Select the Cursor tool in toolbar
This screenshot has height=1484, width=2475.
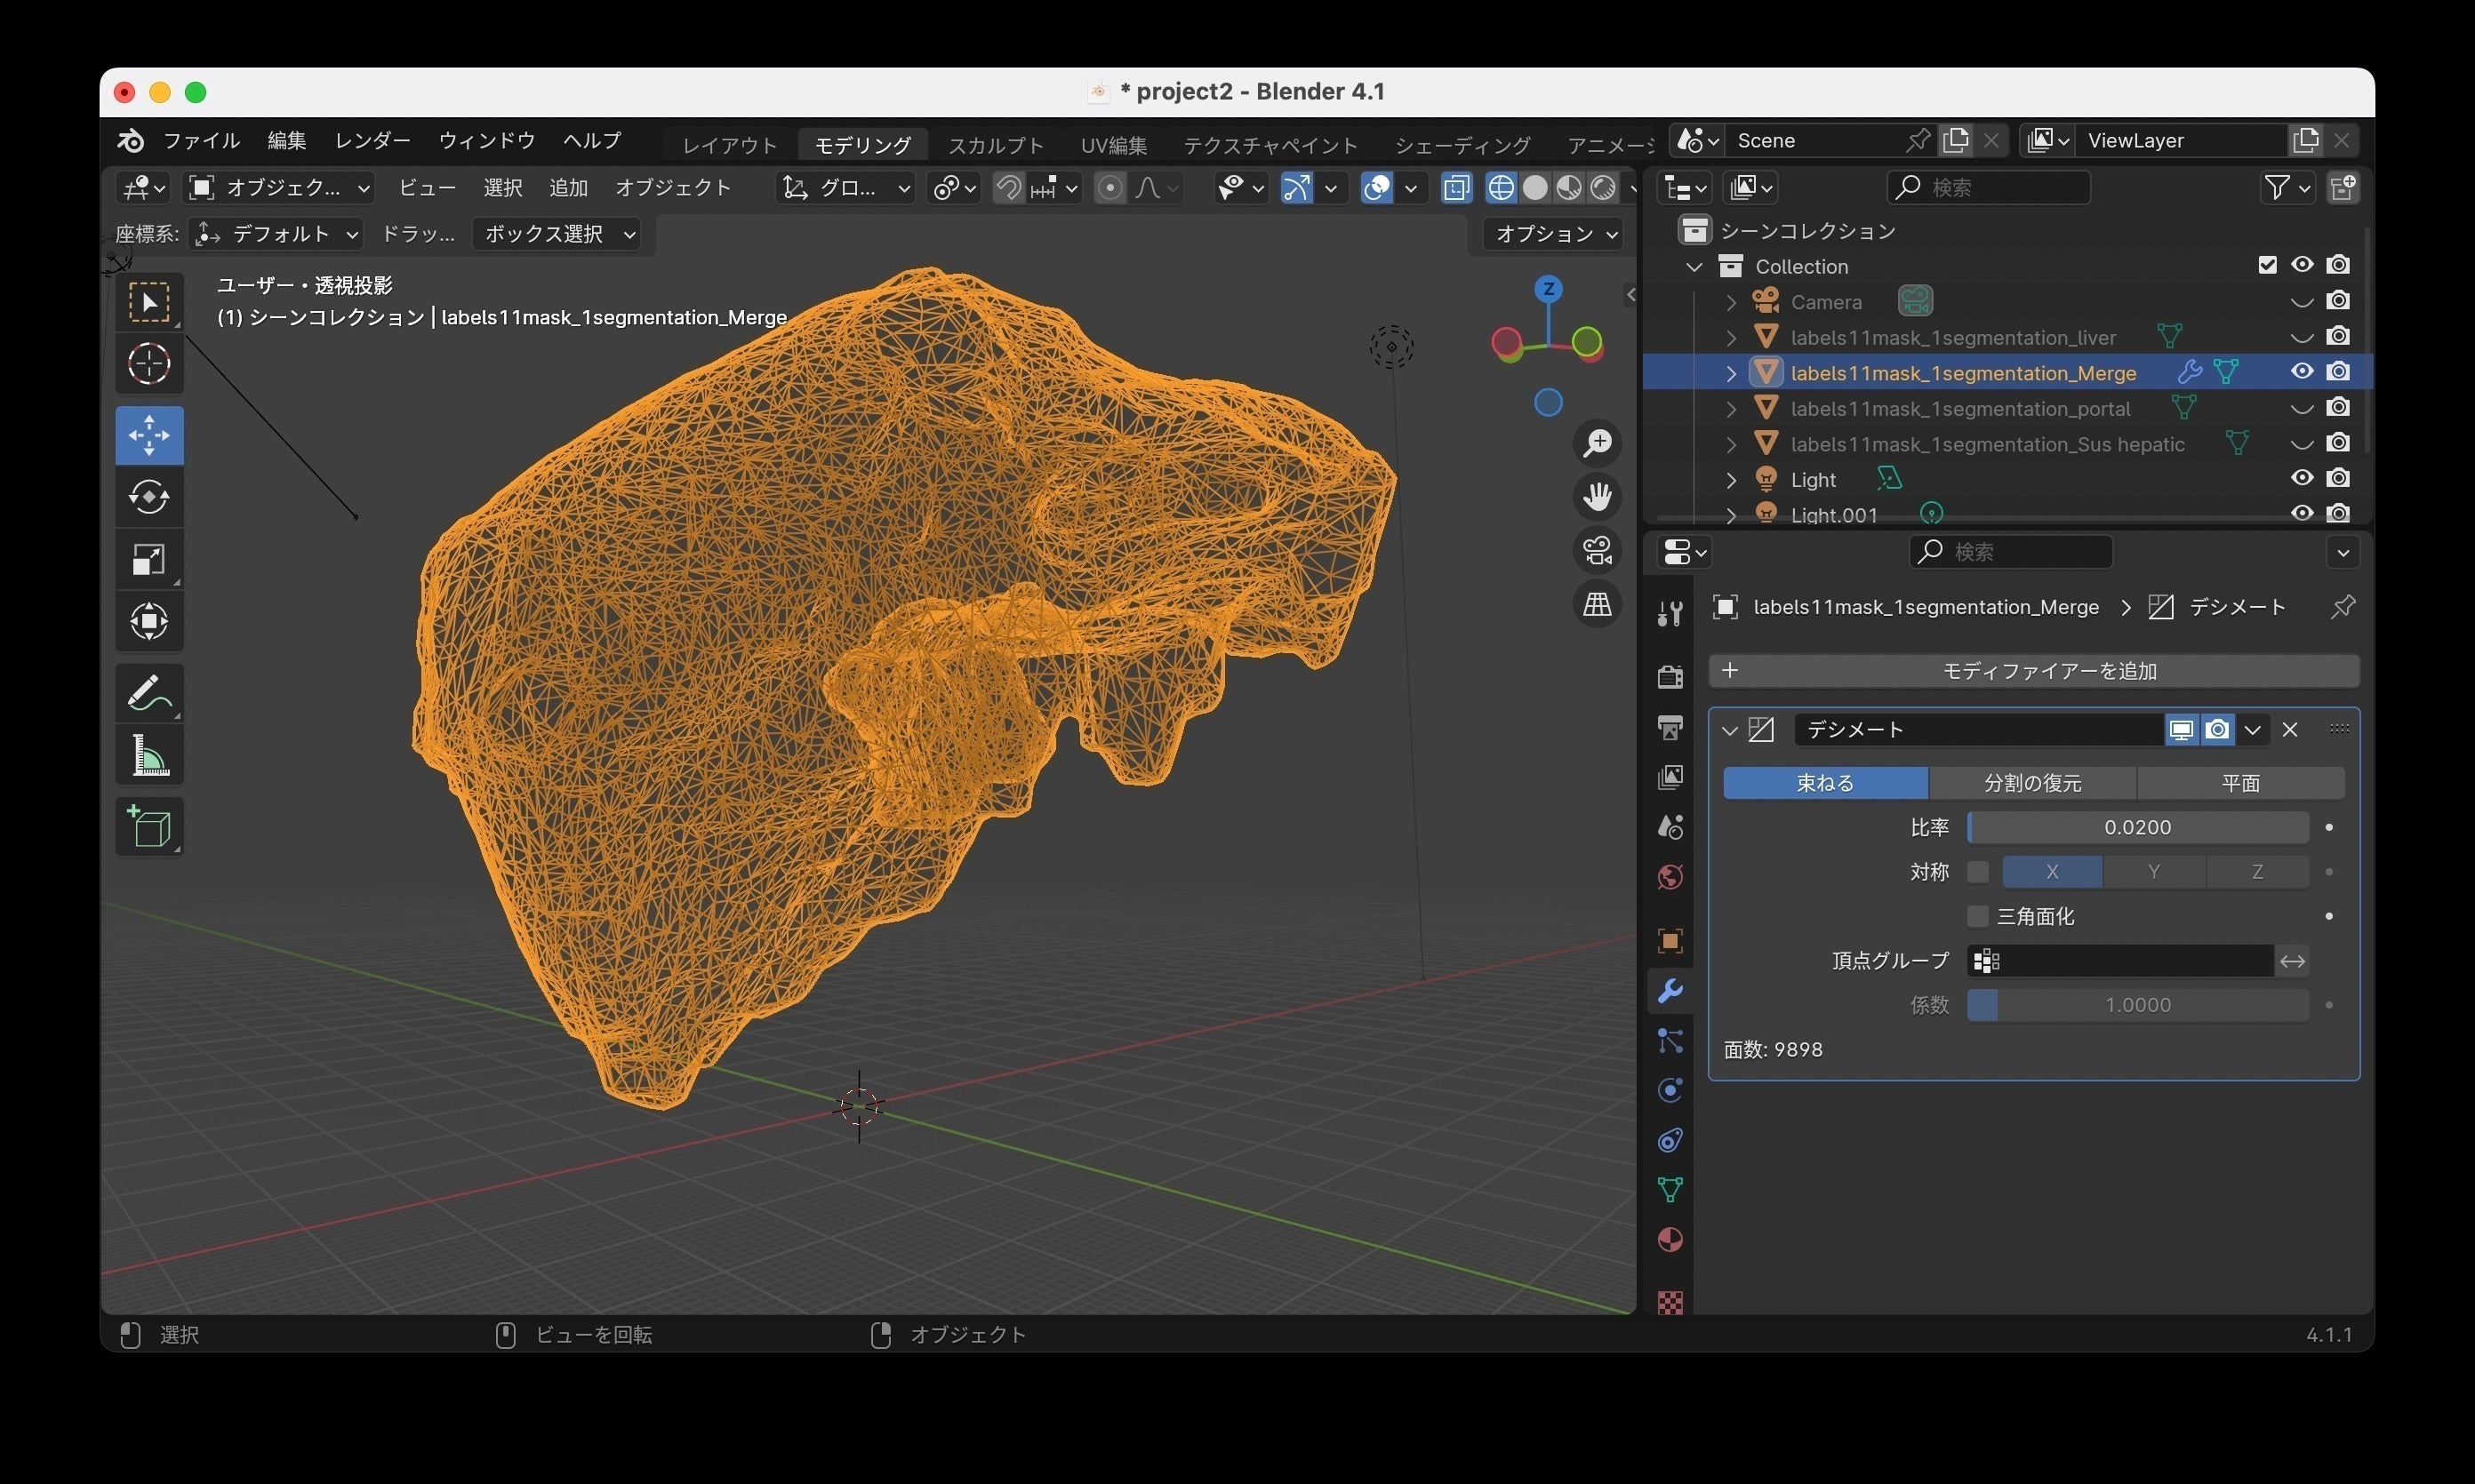click(149, 364)
